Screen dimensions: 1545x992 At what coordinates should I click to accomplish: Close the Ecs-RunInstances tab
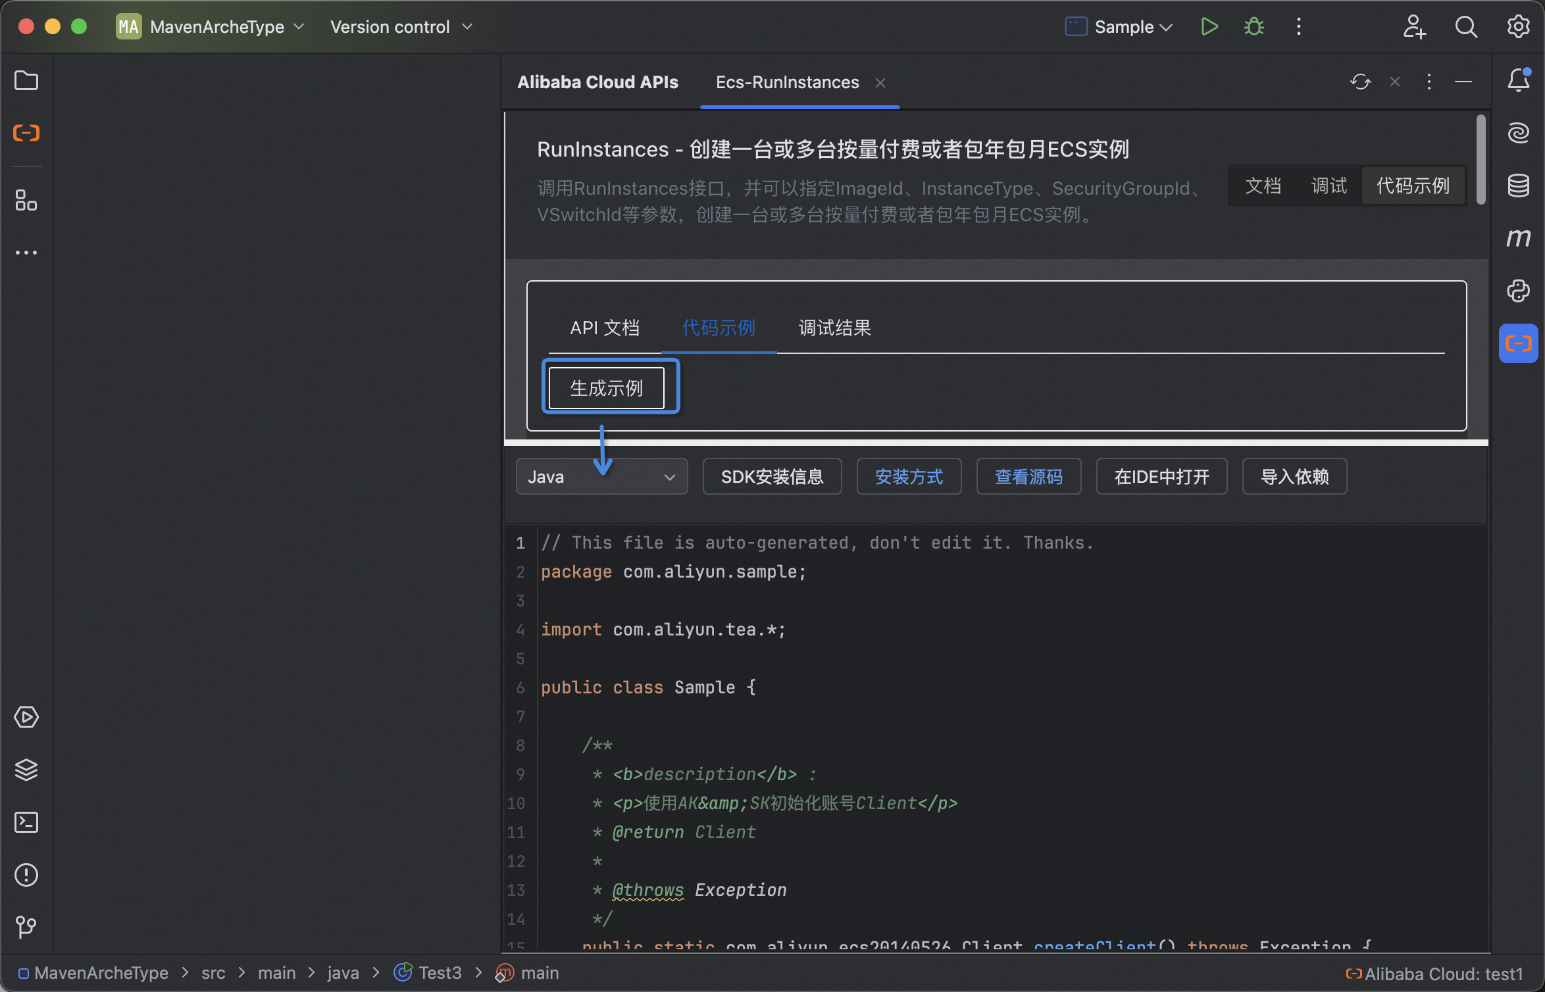point(880,83)
